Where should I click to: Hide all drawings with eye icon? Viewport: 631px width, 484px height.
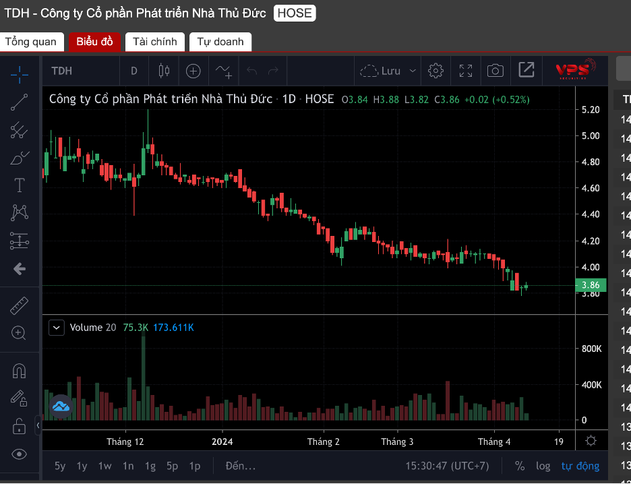20,454
